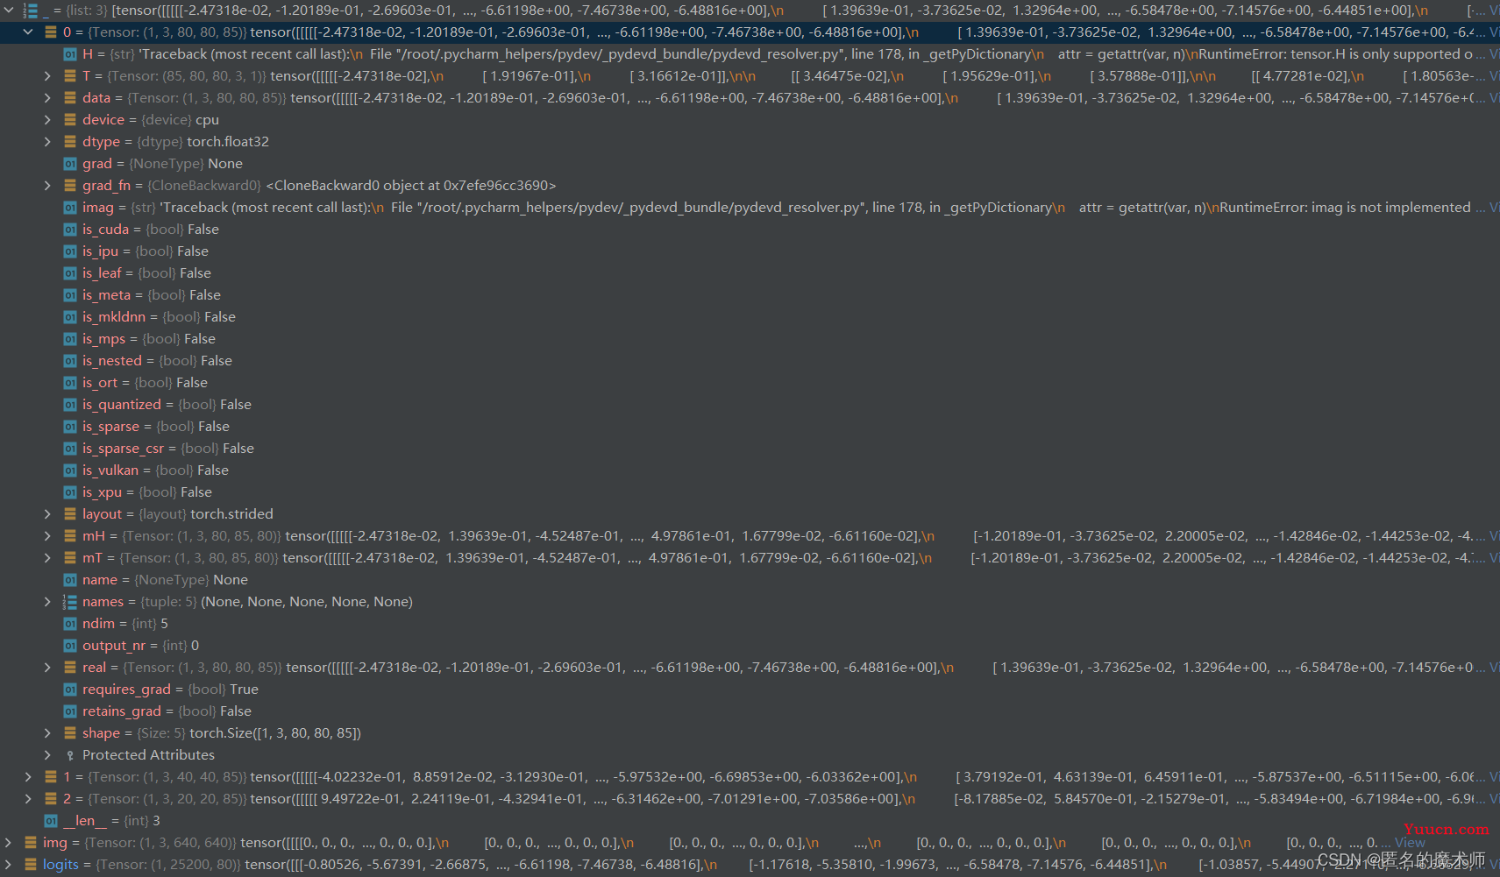Expand the mT tensor attribute
The height and width of the screenshot is (877, 1500).
click(47, 558)
